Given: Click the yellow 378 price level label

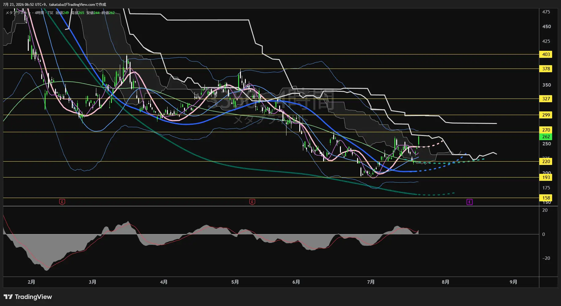Looking at the screenshot, I should (546, 69).
